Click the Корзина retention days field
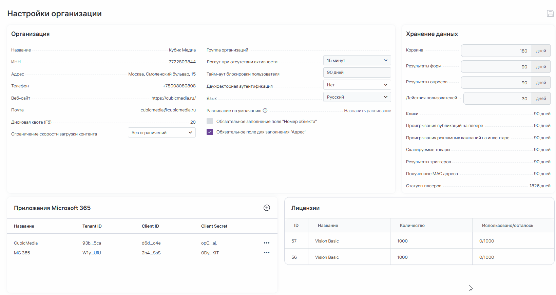Screen dimensions: 556x295 pos(496,51)
